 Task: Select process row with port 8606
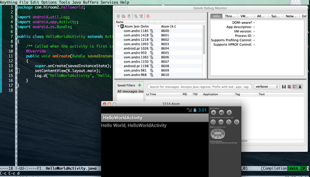[x=159, y=57]
